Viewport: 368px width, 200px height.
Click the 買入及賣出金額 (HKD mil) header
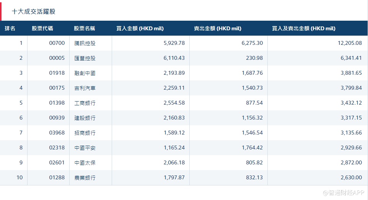[x=303, y=28]
